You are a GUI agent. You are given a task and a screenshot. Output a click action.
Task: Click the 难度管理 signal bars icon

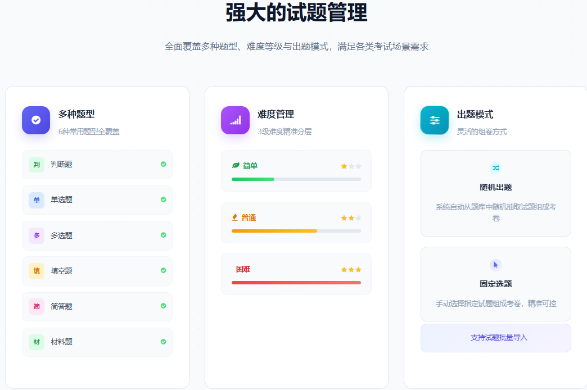point(235,120)
